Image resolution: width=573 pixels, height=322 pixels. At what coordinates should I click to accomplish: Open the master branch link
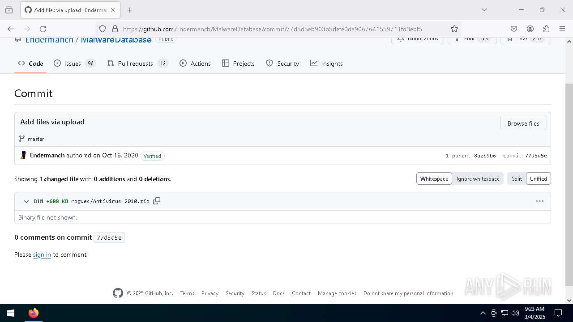pyautogui.click(x=36, y=139)
